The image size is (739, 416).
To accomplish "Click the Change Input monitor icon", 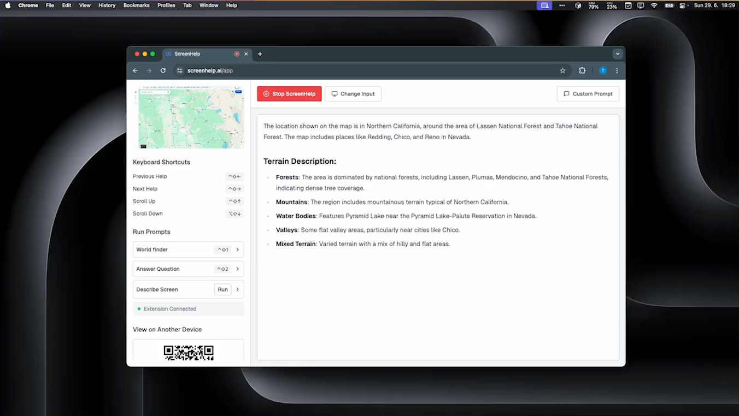I will tap(334, 93).
